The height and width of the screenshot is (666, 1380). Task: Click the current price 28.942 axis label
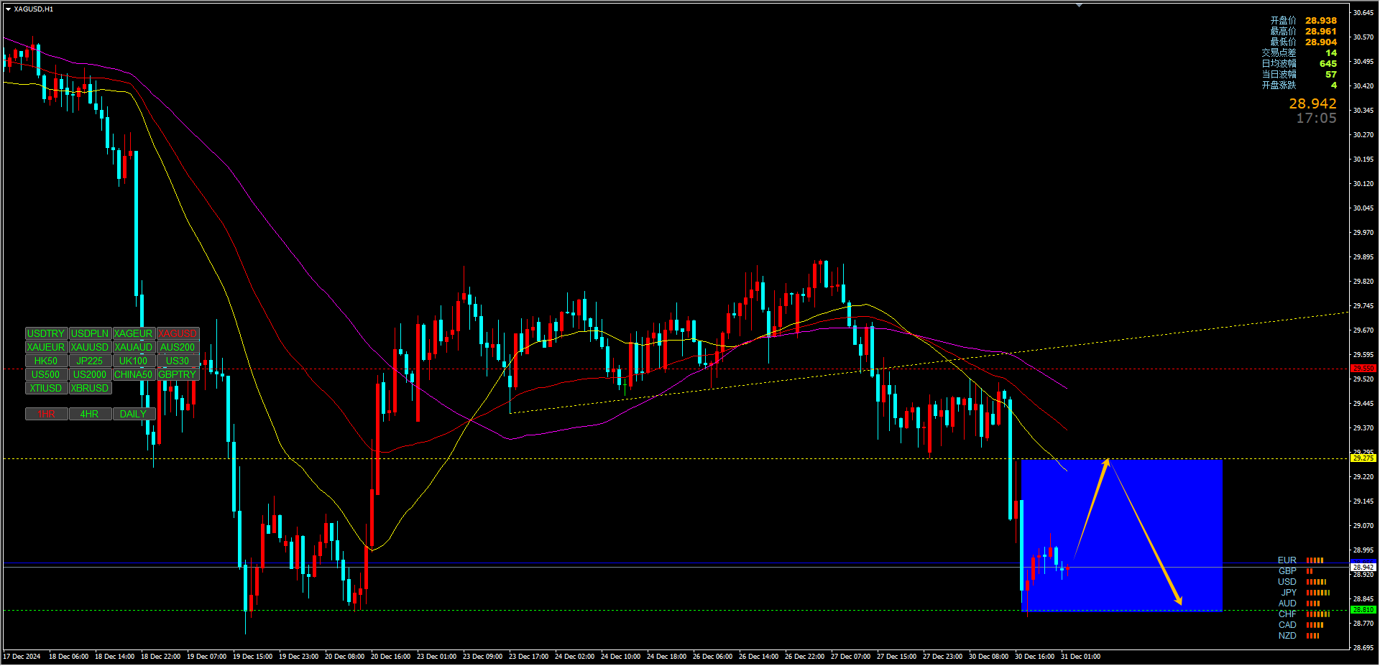[x=1363, y=568]
